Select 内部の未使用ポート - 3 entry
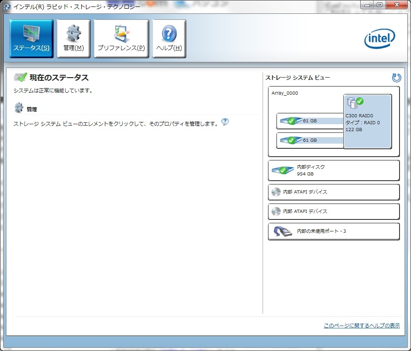This screenshot has width=411, height=351. click(334, 231)
